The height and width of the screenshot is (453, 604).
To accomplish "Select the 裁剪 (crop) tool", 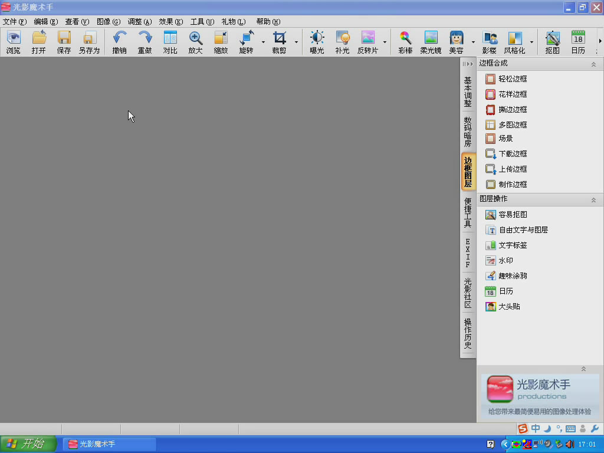I will [x=279, y=42].
